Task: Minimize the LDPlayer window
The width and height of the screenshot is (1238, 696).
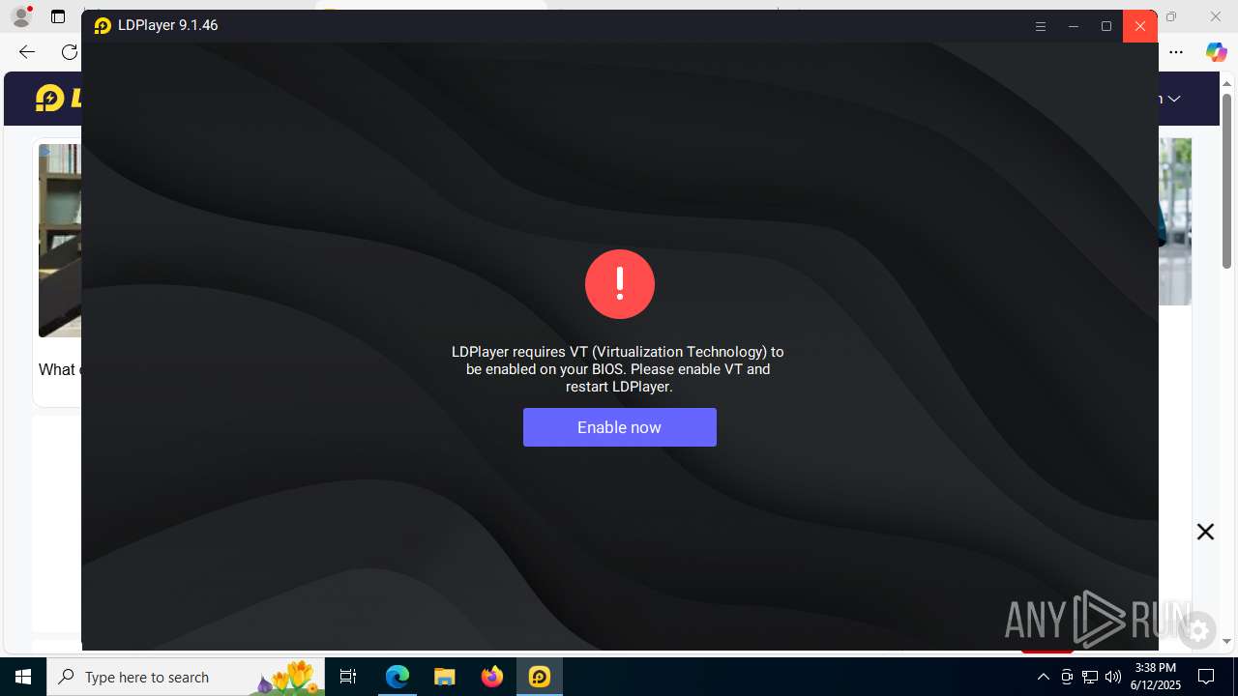Action: 1074,26
